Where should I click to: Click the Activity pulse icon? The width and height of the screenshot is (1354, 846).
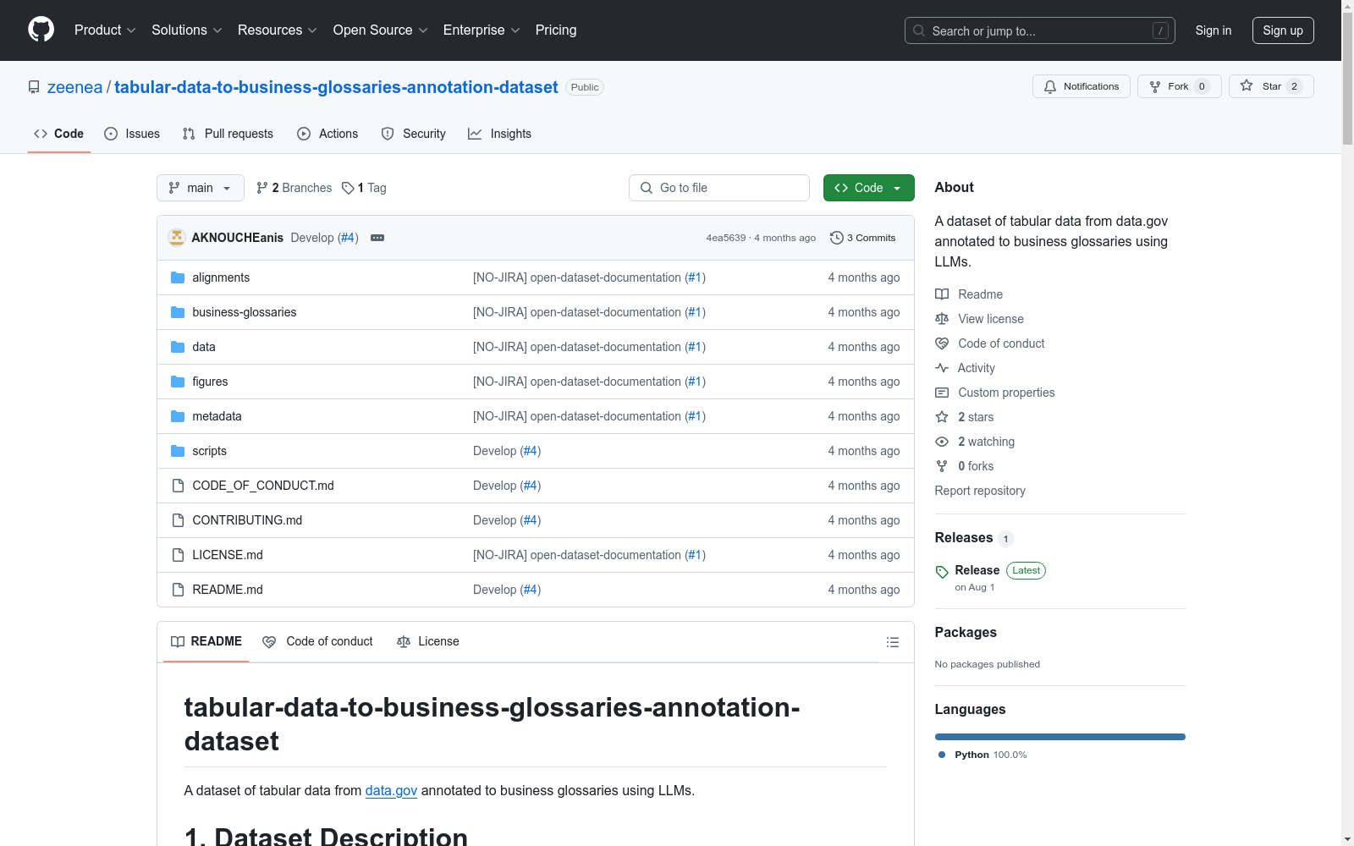pos(942,368)
